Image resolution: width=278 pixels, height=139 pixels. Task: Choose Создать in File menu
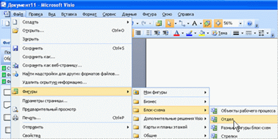click(x=71, y=22)
